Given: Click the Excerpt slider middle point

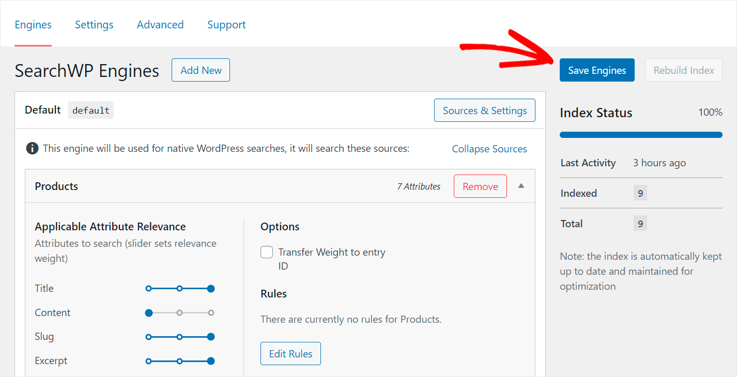Looking at the screenshot, I should [179, 361].
